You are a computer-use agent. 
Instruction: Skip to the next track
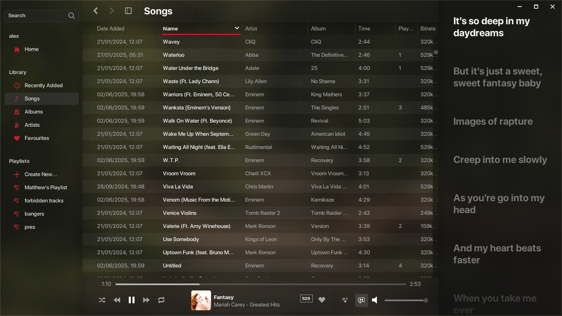(146, 300)
